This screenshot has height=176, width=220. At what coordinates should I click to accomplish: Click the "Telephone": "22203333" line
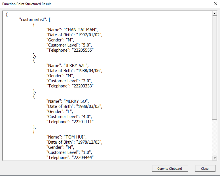[x=70, y=86]
